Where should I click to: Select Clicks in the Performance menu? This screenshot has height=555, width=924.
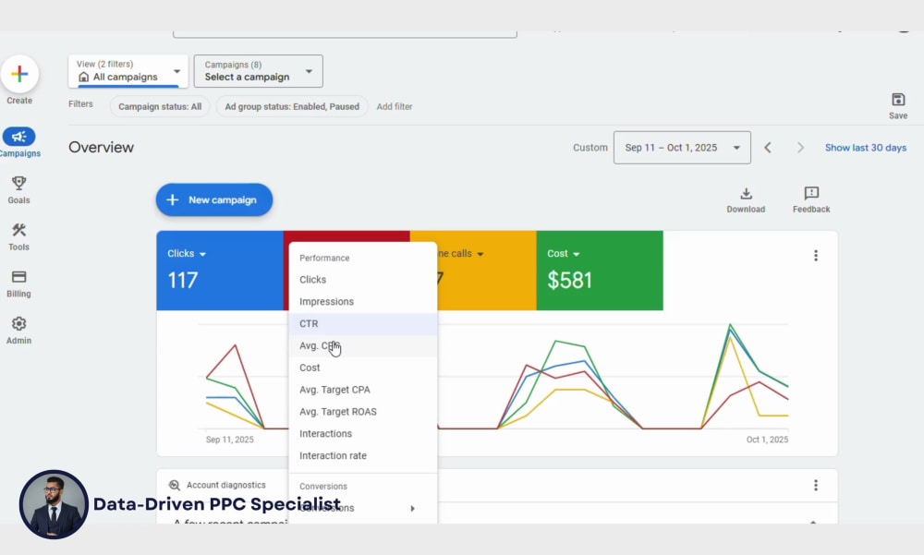(x=363, y=279)
